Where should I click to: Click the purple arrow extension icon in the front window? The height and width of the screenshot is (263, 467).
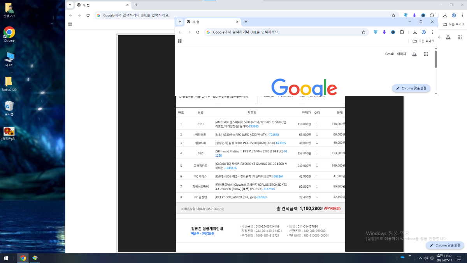point(384,32)
